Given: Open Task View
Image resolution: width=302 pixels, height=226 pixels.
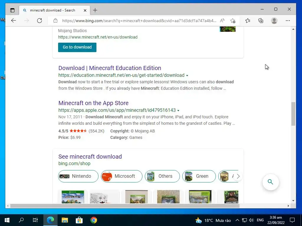Looking at the screenshot, I should pos(35,220).
